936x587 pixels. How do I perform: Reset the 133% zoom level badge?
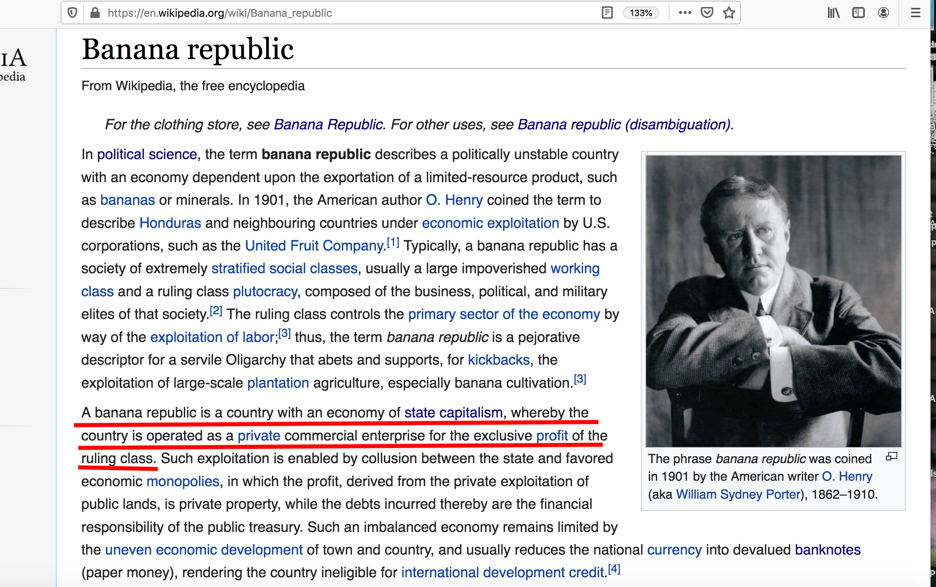coord(641,13)
